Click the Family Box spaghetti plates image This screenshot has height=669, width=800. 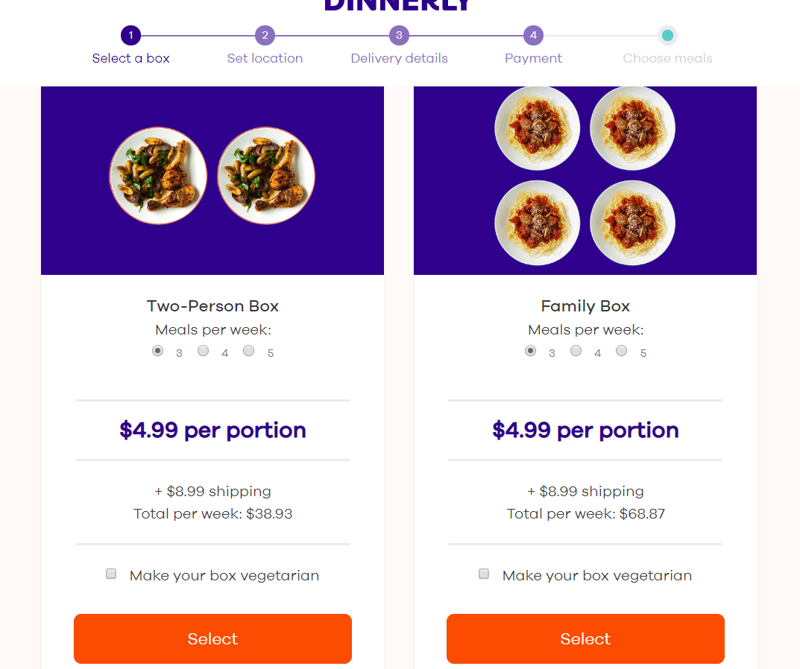point(585,180)
